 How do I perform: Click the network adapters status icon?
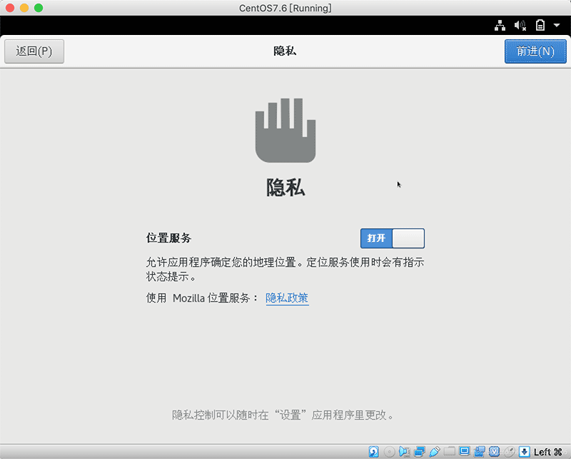coord(420,451)
